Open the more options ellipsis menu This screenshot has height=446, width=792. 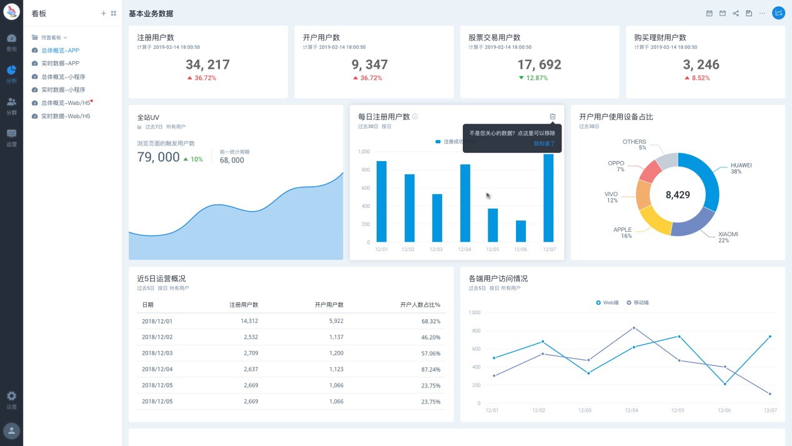coord(762,13)
